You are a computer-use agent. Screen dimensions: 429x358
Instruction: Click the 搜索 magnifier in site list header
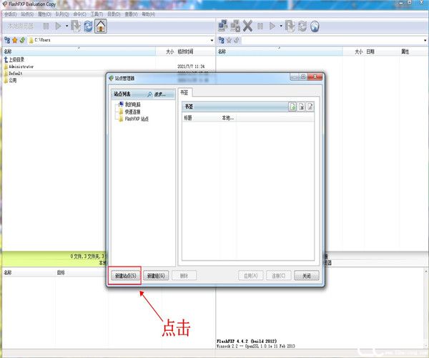click(x=152, y=94)
